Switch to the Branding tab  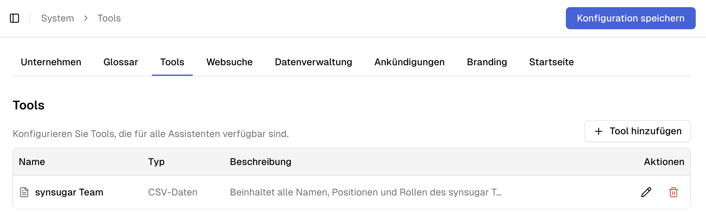487,62
